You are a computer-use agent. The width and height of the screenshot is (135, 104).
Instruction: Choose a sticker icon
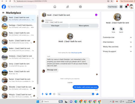50,94
